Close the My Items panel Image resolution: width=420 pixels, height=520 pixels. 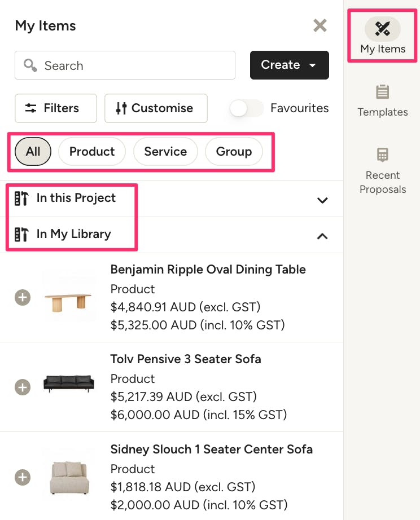pyautogui.click(x=320, y=25)
